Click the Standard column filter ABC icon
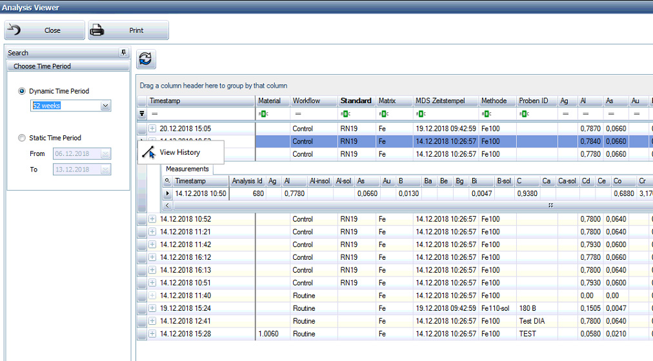Image resolution: width=653 pixels, height=361 pixels. (x=345, y=113)
